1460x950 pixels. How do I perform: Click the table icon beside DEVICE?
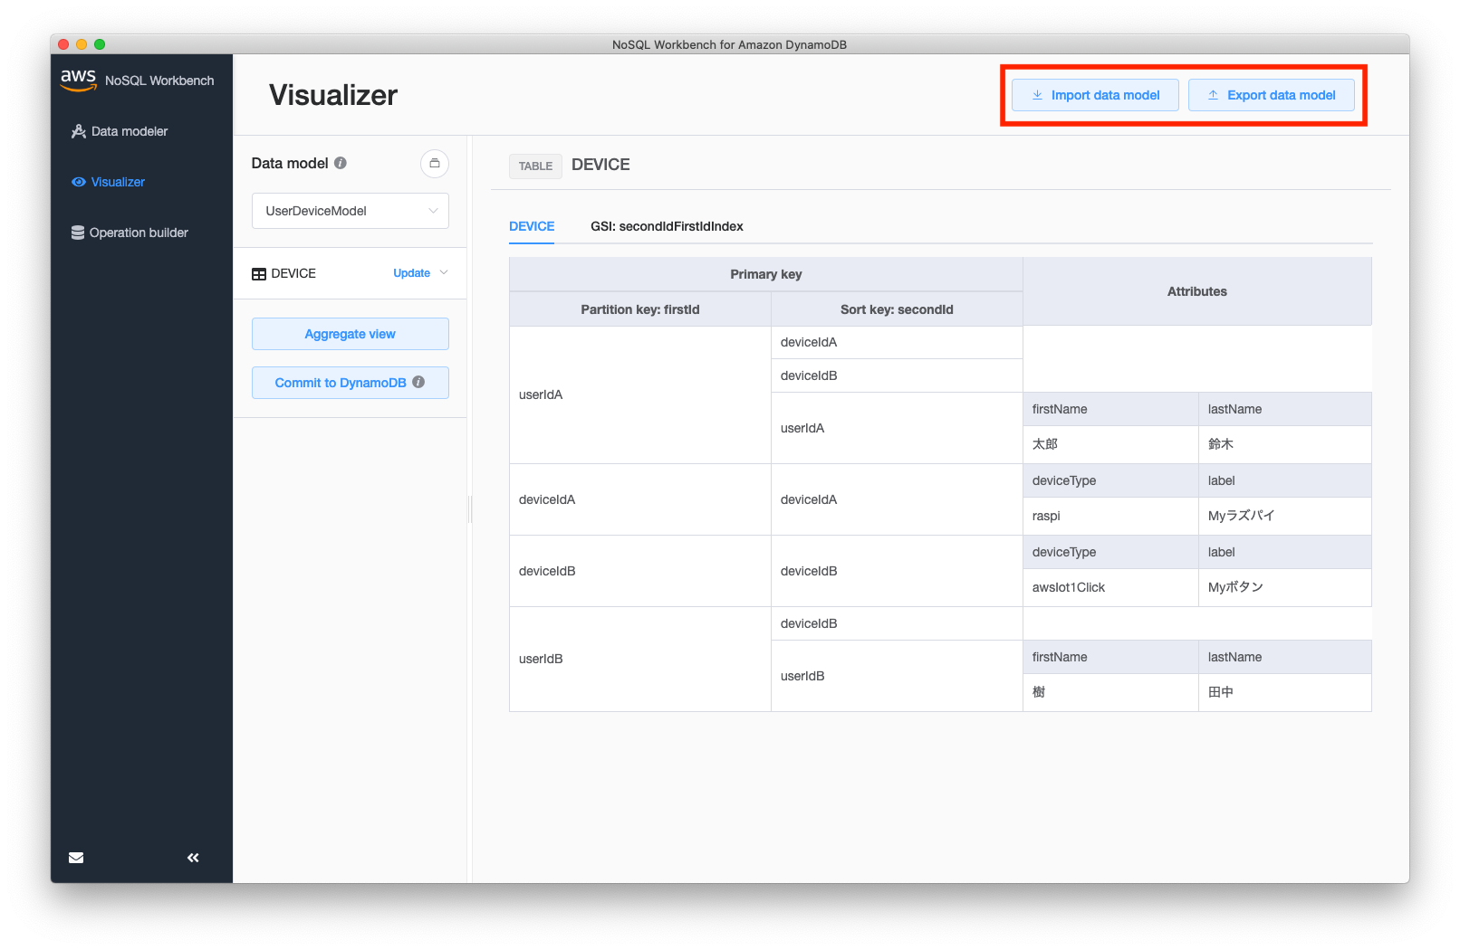tap(259, 273)
